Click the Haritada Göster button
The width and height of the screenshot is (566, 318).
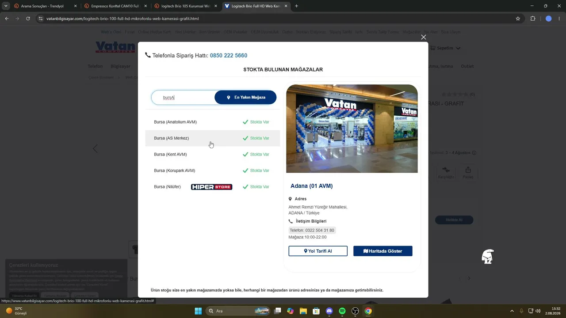tap(383, 251)
